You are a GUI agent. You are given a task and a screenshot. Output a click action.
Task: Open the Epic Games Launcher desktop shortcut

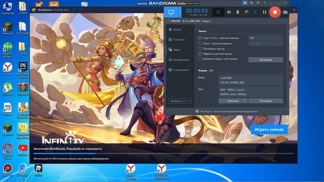pyautogui.click(x=23, y=70)
